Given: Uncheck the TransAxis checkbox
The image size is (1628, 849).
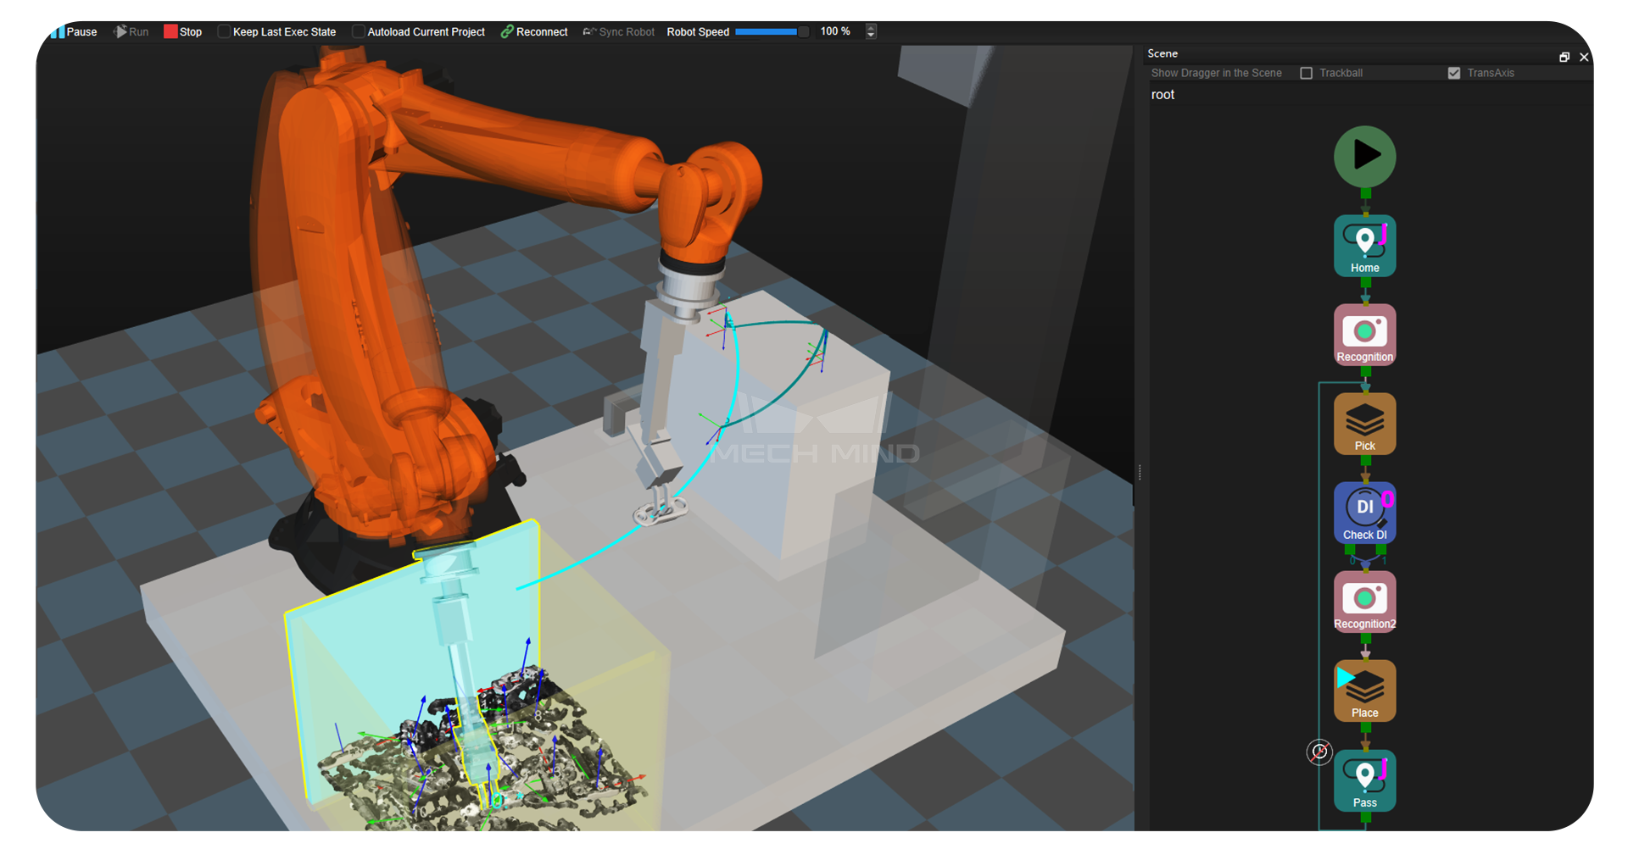Looking at the screenshot, I should 1455,73.
